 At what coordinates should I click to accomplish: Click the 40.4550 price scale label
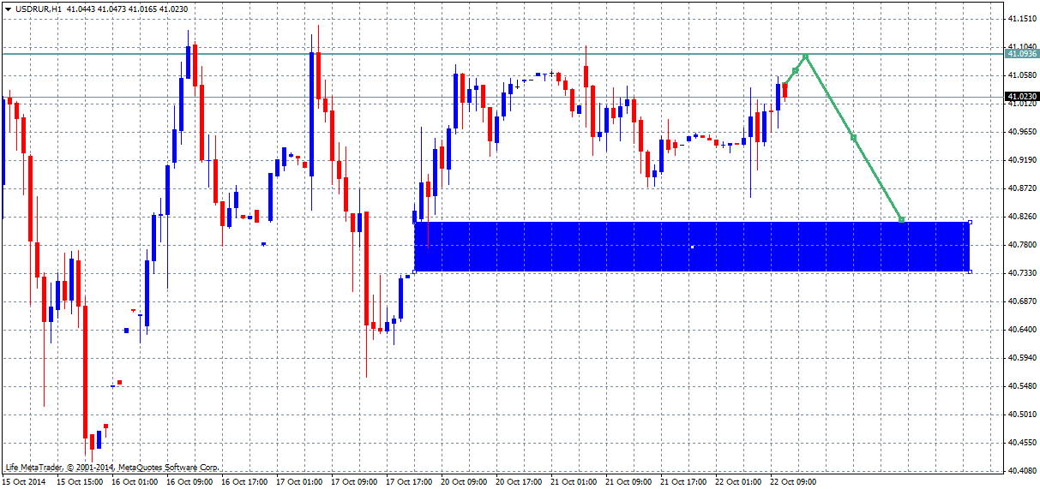point(1022,443)
